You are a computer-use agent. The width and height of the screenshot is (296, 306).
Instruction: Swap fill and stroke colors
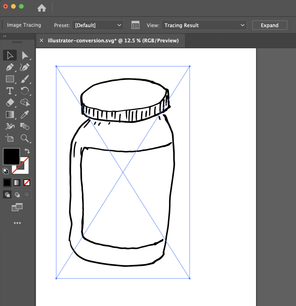[x=27, y=151]
